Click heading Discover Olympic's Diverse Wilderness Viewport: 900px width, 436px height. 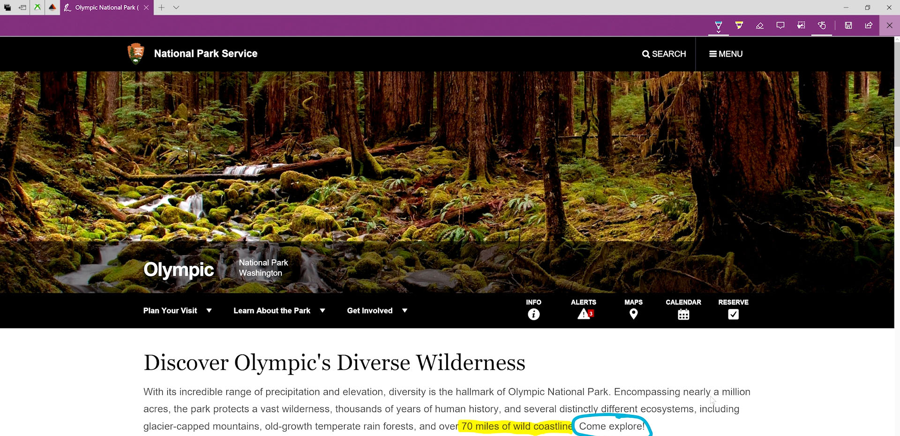tap(334, 362)
